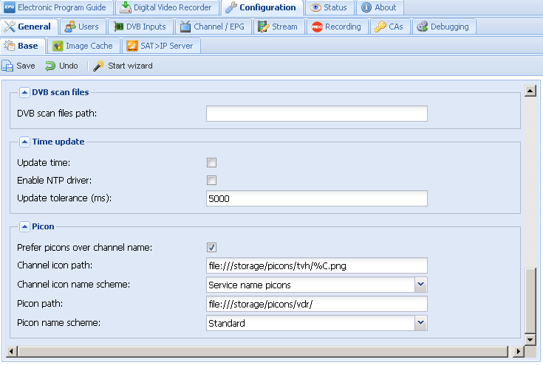Click the Undo button label

click(68, 66)
